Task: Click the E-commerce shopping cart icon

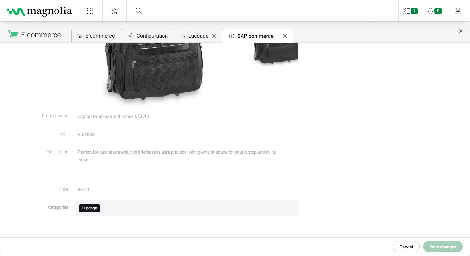Action: (x=13, y=34)
